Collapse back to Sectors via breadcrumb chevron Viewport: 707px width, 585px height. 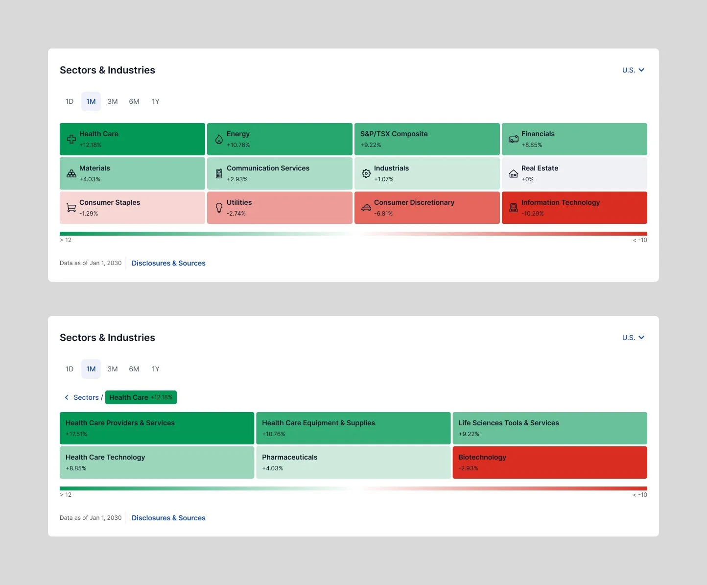coord(67,397)
